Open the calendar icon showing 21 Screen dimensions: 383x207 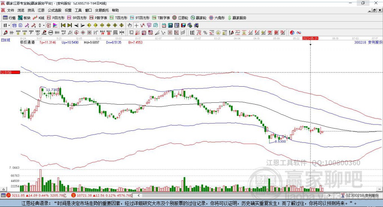tap(164, 25)
